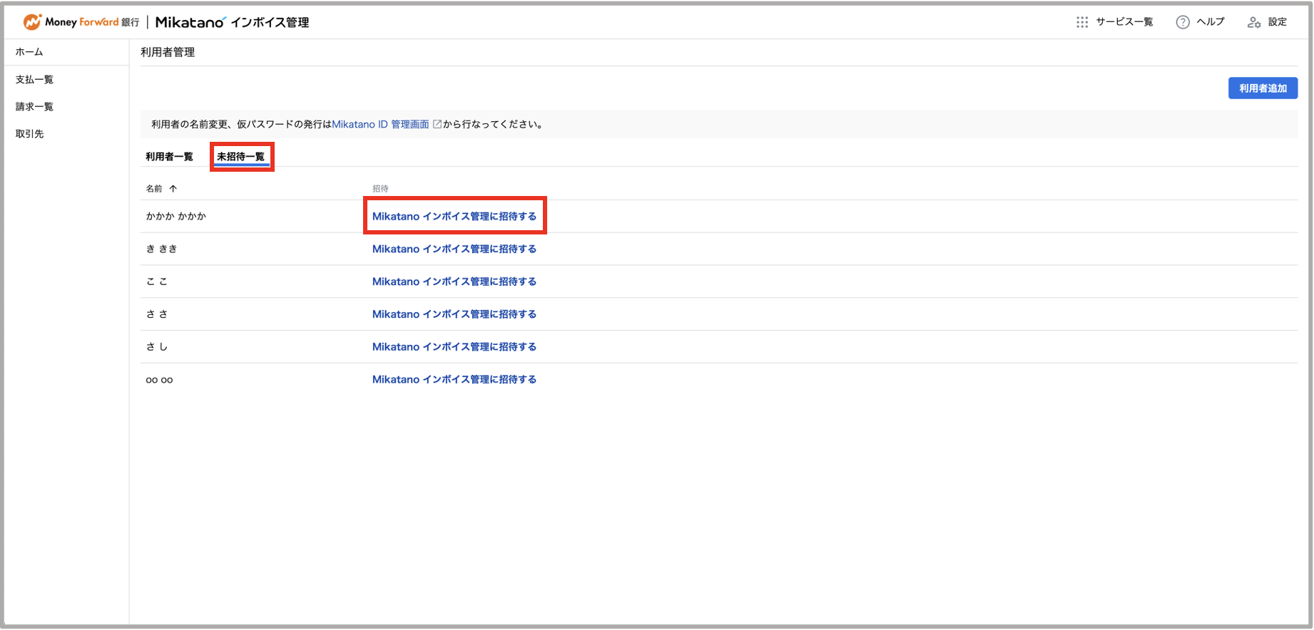
Task: Click the 設定 label in header
Action: tap(1277, 22)
